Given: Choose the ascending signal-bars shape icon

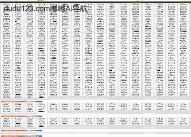Looking at the screenshot, I should point(30,61).
